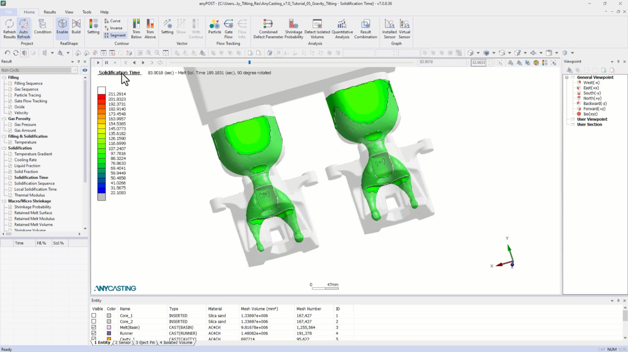Select the Inverse contour option
The height and width of the screenshot is (352, 628).
pos(113,28)
